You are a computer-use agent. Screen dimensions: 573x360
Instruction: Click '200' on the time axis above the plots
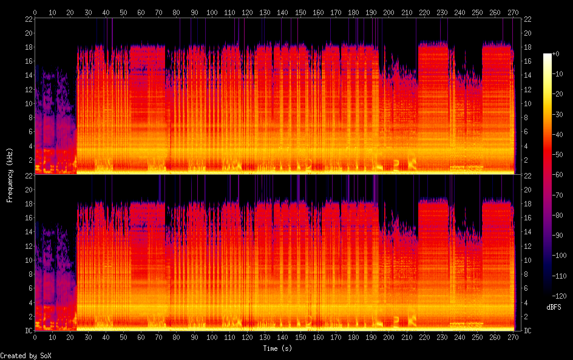pos(389,12)
